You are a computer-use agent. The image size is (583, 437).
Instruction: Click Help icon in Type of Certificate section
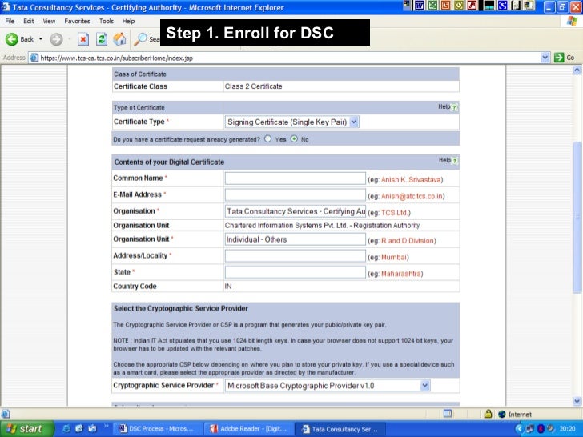point(454,107)
